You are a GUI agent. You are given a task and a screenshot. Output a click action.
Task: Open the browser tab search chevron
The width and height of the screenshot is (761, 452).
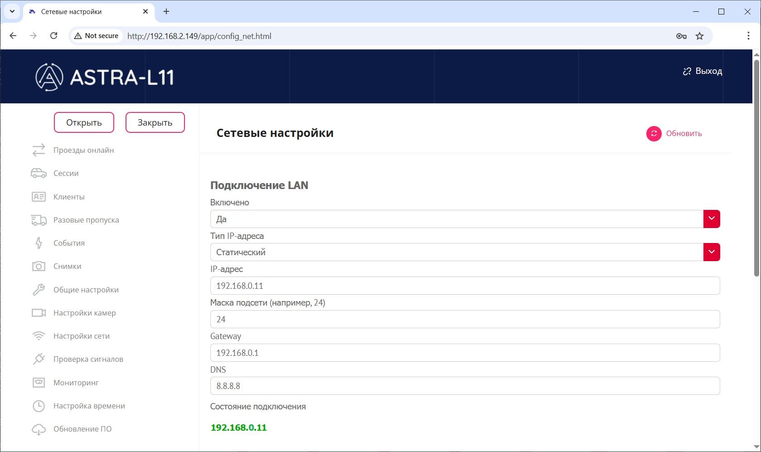click(x=12, y=11)
